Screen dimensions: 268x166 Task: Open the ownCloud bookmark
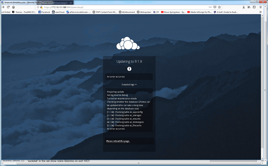[58, 12]
